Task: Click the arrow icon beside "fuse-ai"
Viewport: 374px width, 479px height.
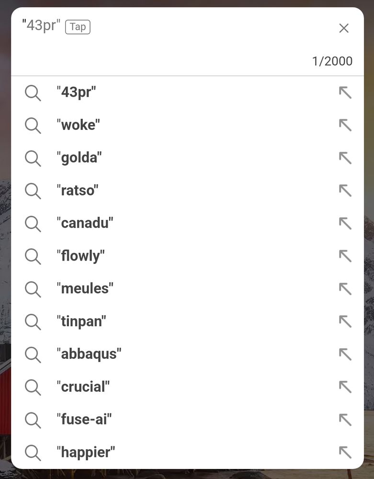Action: tap(345, 420)
